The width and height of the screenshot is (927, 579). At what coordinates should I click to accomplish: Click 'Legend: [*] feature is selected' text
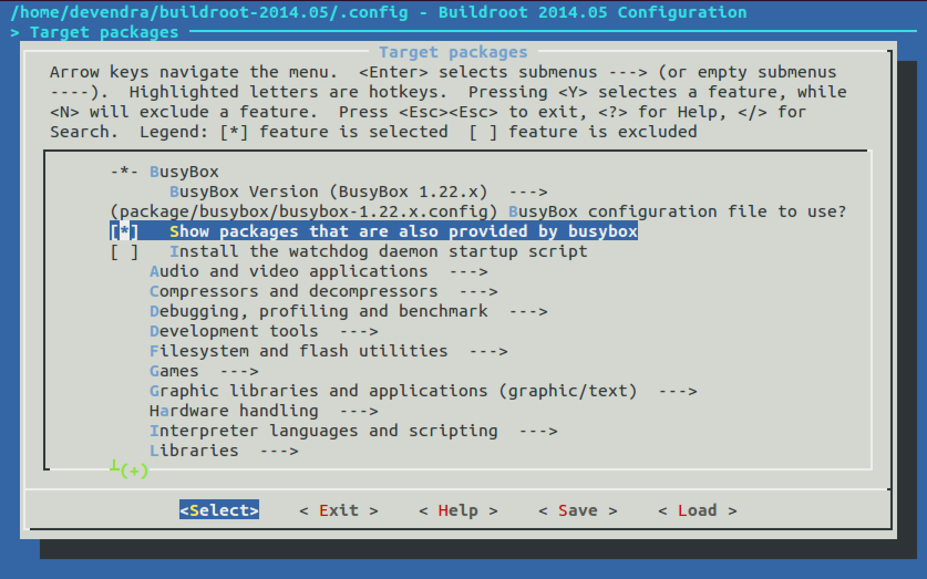(293, 132)
